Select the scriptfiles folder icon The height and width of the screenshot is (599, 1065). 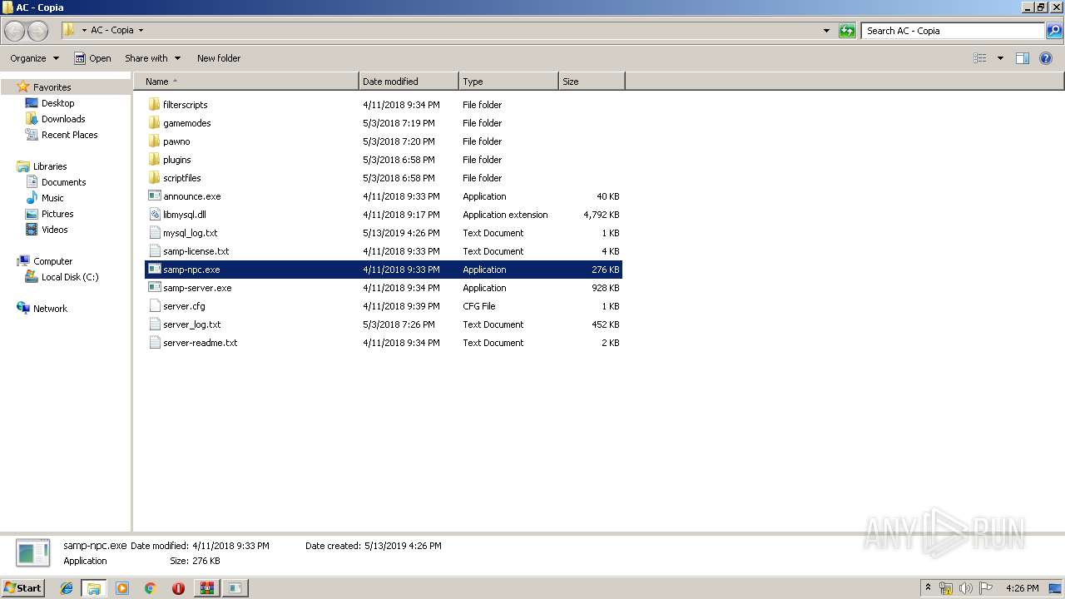pos(154,178)
